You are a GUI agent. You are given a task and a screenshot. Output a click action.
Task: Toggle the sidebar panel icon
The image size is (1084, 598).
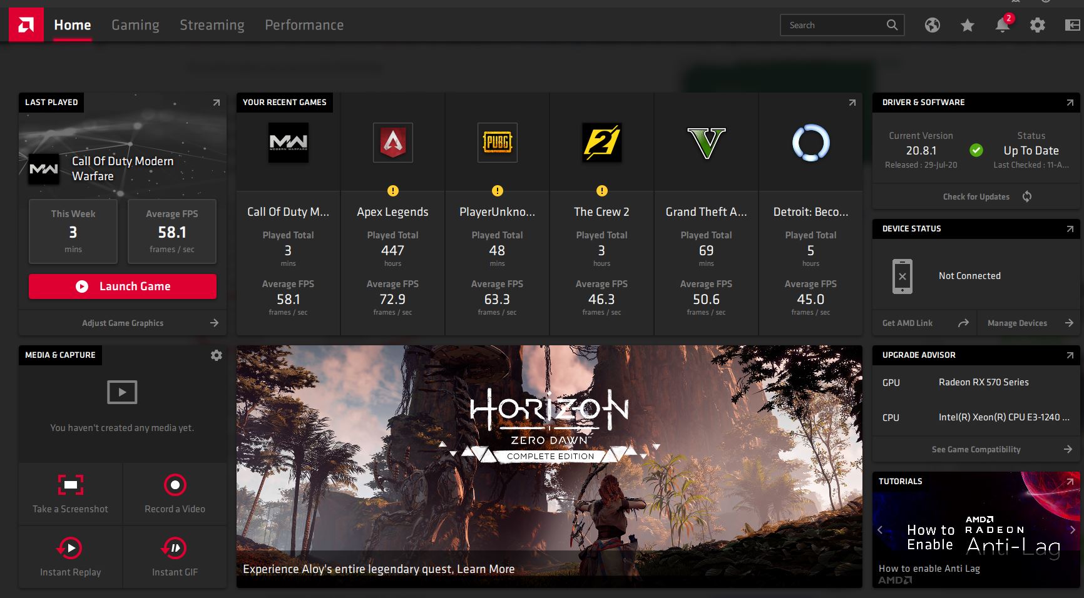click(x=1073, y=25)
